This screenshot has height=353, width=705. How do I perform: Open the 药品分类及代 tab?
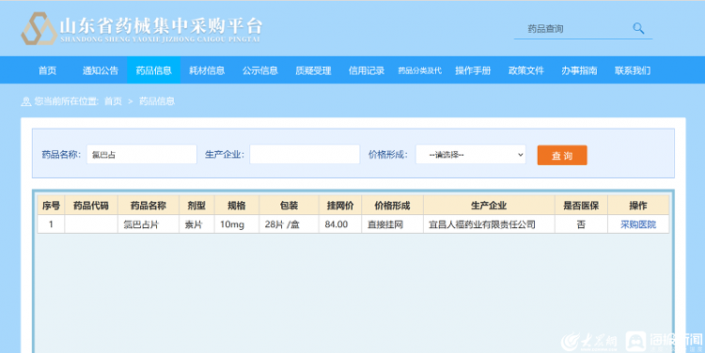coord(420,70)
